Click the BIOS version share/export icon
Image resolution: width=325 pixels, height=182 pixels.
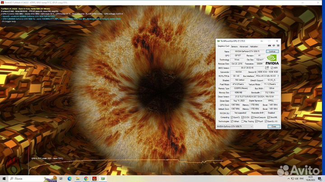[267, 67]
